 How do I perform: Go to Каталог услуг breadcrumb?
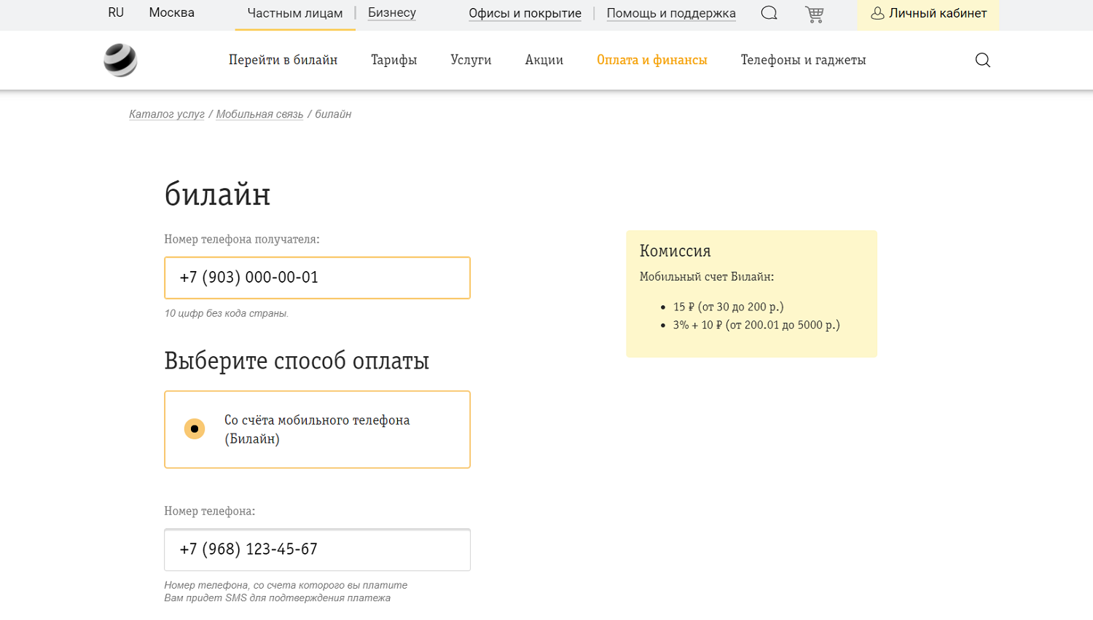coord(166,114)
